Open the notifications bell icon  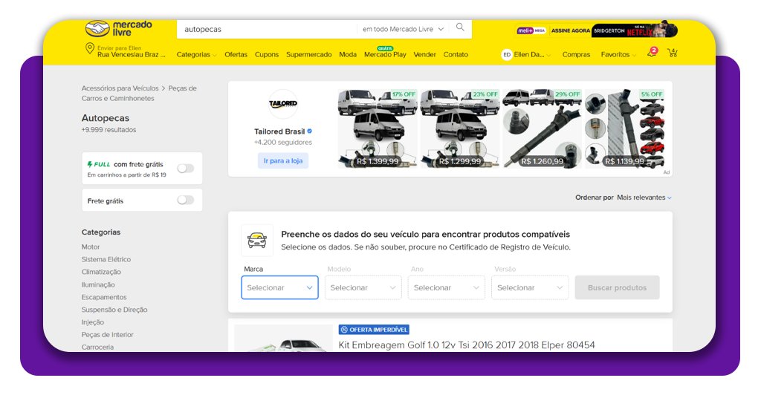point(652,53)
